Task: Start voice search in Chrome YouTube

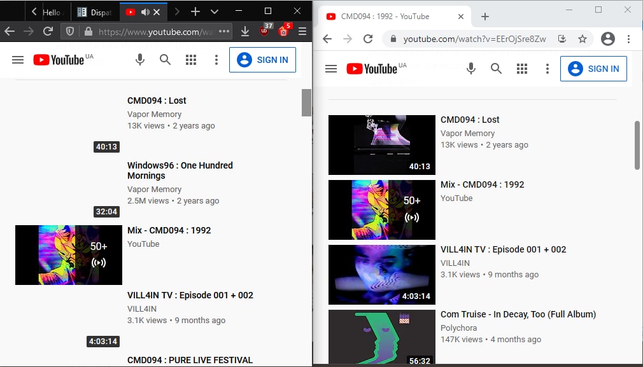Action: 471,69
